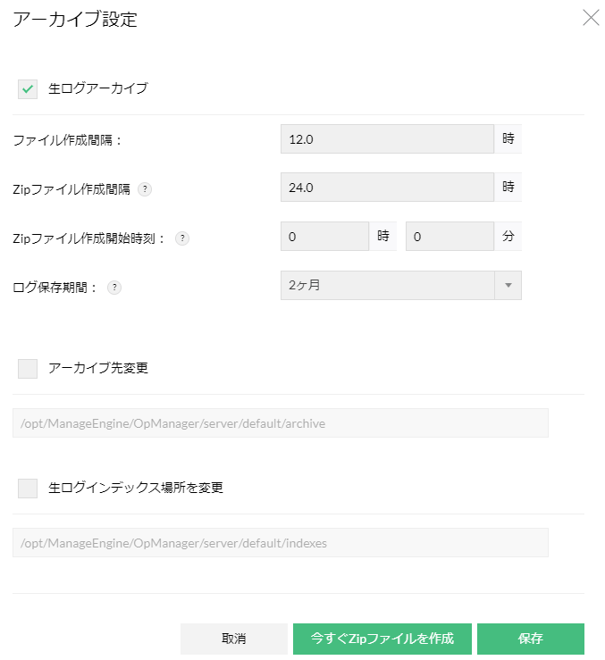Click the Zipファイル作成間隔 field showing 24.0

coord(387,188)
